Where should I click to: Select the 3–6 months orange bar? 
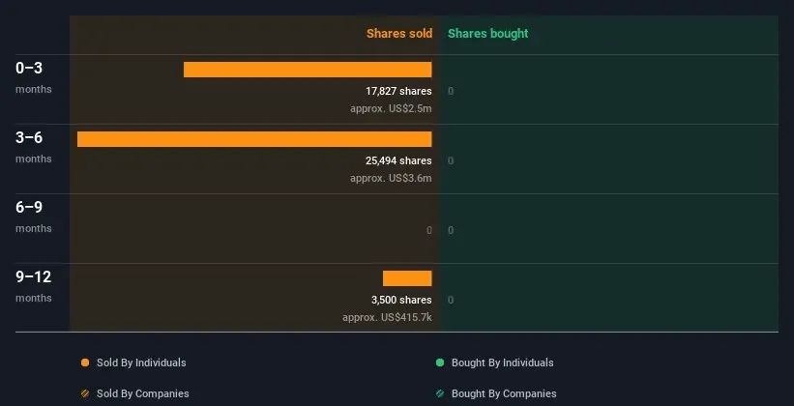[x=254, y=139]
